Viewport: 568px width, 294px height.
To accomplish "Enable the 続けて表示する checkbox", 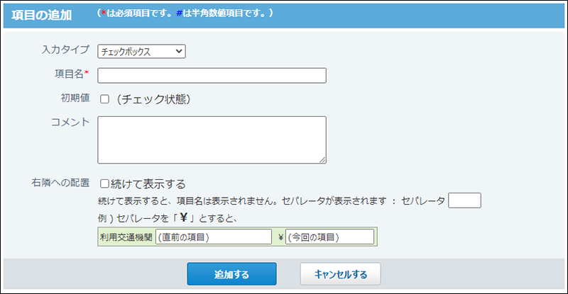I will 104,183.
